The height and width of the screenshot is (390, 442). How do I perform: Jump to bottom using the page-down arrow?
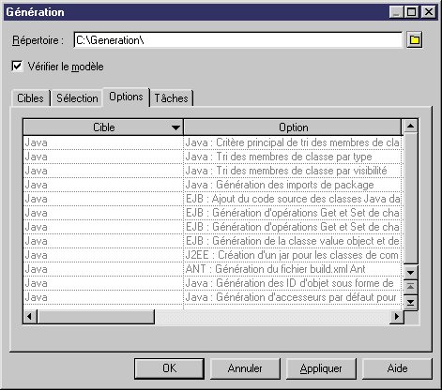click(x=410, y=302)
